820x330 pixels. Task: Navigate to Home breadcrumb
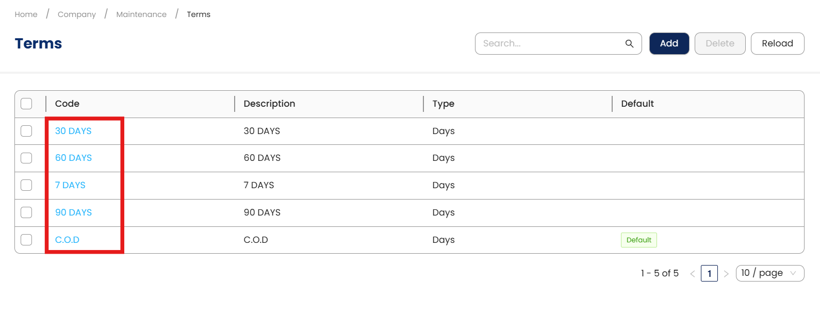point(26,14)
